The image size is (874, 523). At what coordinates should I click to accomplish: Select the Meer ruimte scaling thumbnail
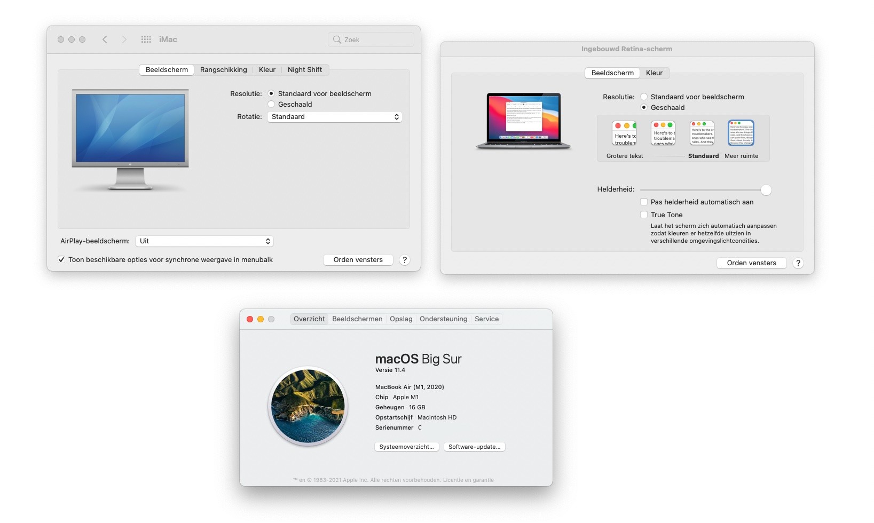741,133
